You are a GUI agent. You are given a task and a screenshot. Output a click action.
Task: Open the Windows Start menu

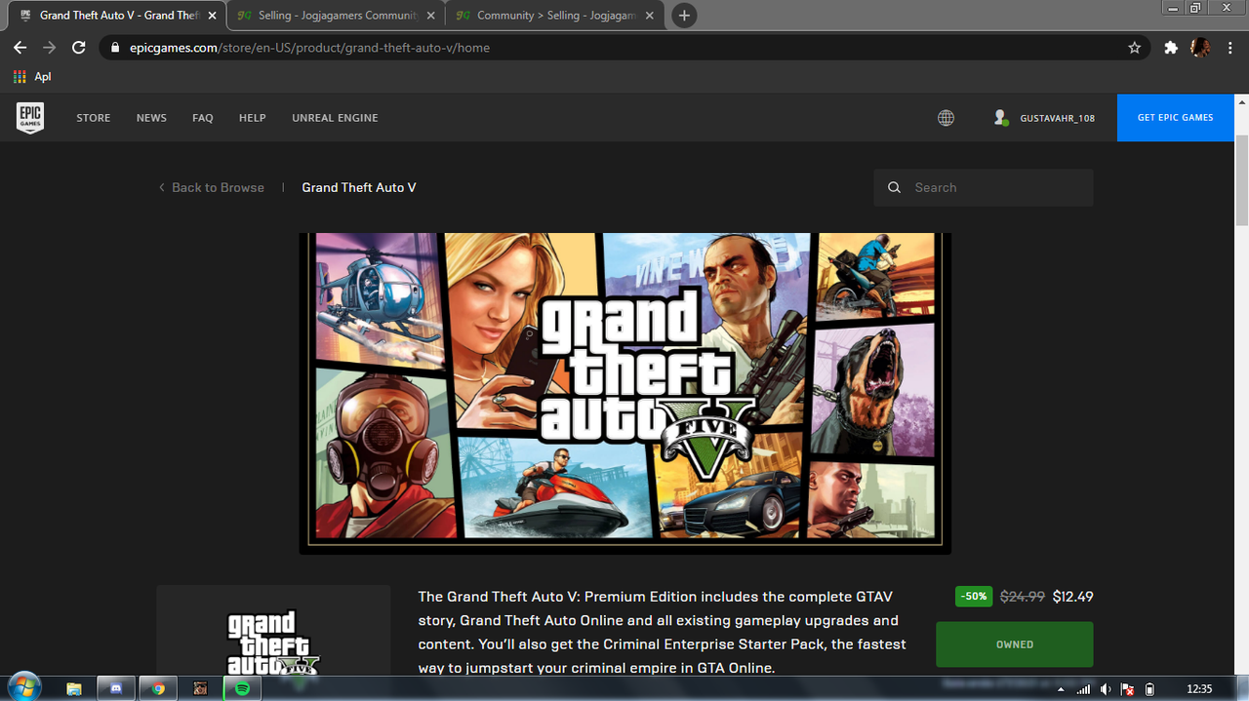(24, 686)
